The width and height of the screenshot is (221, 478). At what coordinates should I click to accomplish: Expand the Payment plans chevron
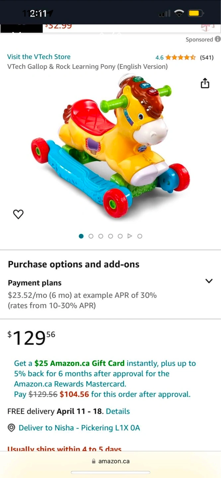coord(209,281)
